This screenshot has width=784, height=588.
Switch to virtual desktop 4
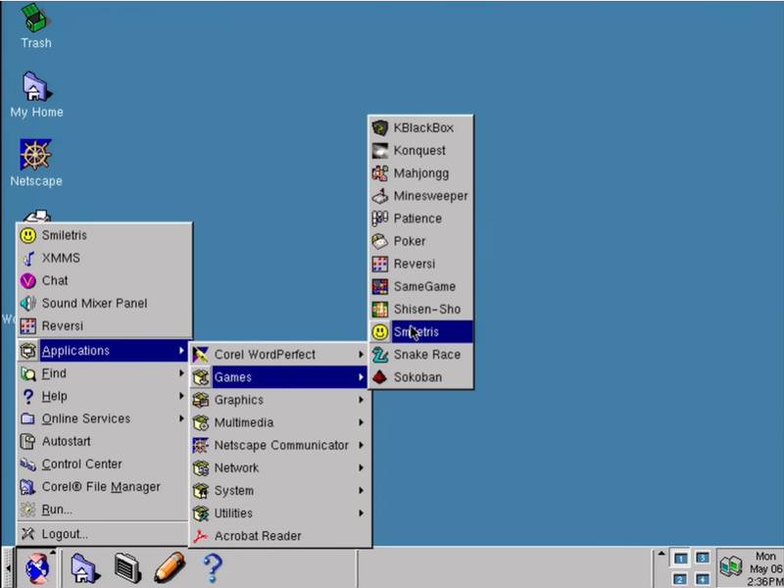(x=702, y=579)
